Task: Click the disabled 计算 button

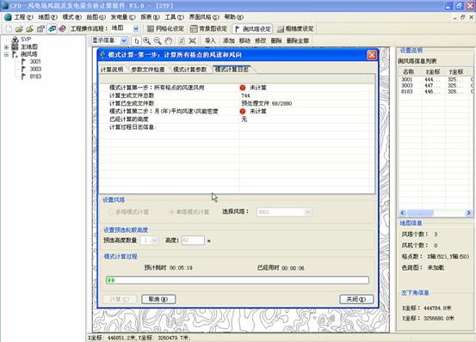Action: point(120,299)
